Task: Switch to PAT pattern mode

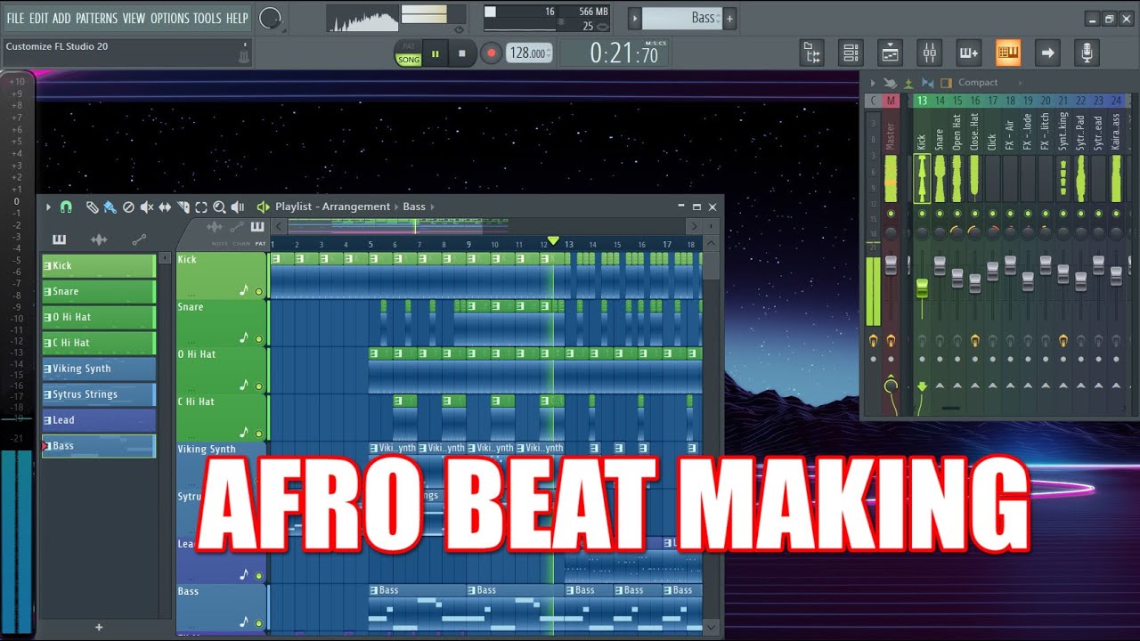Action: pyautogui.click(x=409, y=46)
